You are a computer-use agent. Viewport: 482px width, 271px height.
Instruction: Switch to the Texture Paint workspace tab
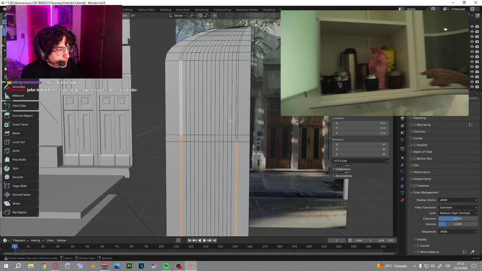pos(146,9)
